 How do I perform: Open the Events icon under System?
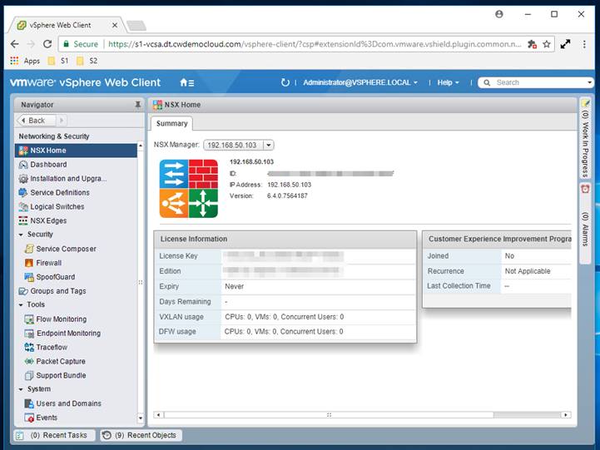(29, 418)
